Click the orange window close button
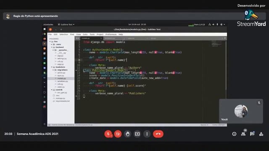Image resolution: width=269 pixels, height=151 pixels. click(x=50, y=29)
